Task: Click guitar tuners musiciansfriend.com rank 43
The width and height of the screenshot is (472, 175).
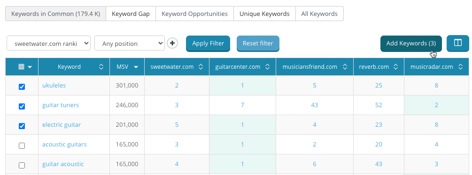Action: point(315,105)
